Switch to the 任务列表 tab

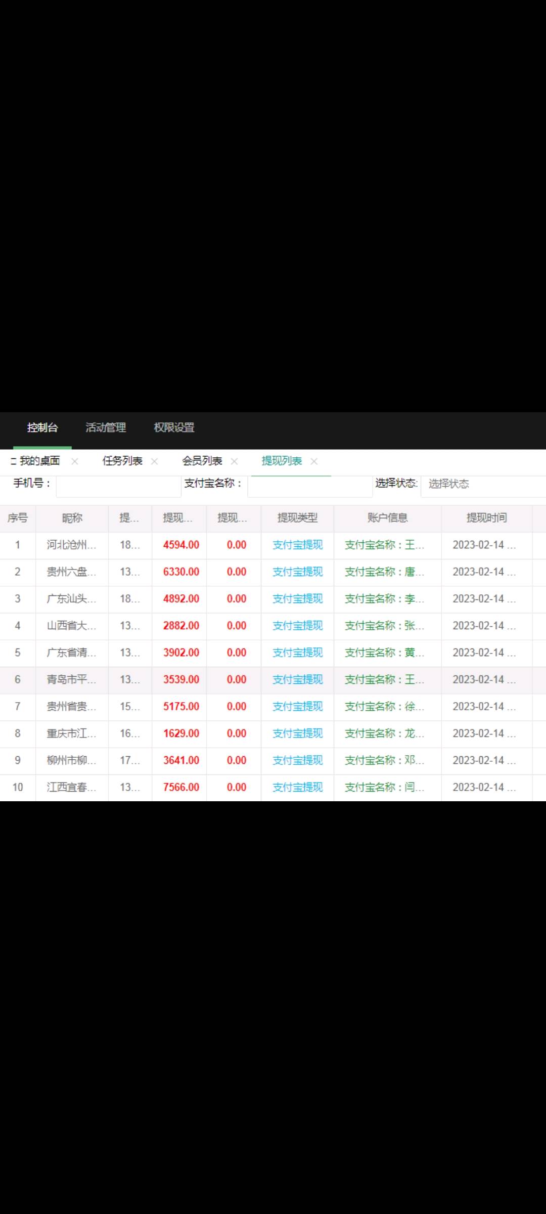pos(122,461)
